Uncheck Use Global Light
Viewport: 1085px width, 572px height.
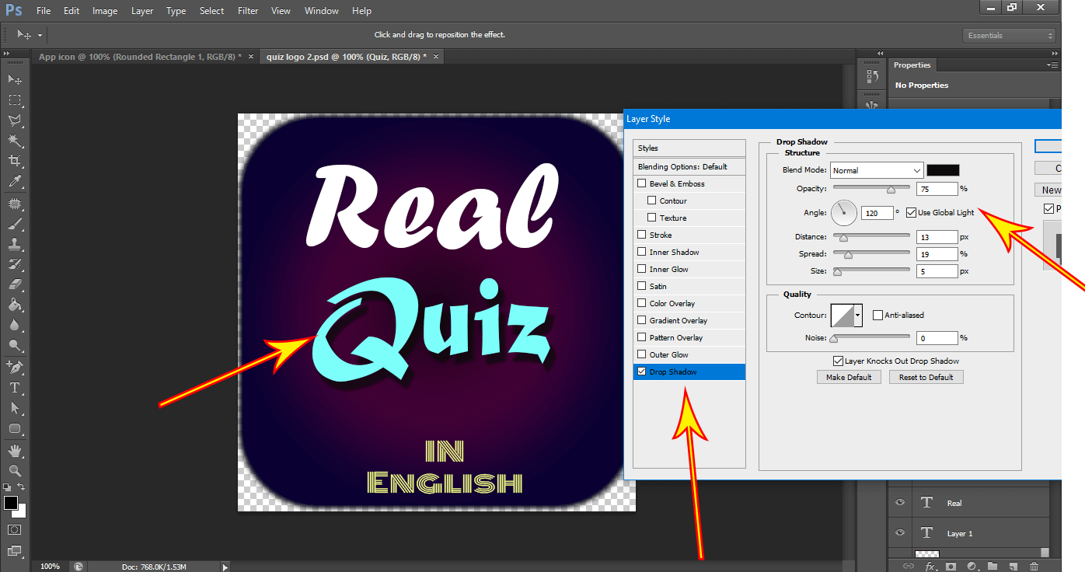click(x=911, y=213)
